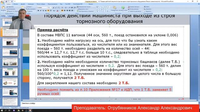Click the notes field 'Заметки к слайду'
Viewport: 200px width, 112px height.
click(x=110, y=103)
